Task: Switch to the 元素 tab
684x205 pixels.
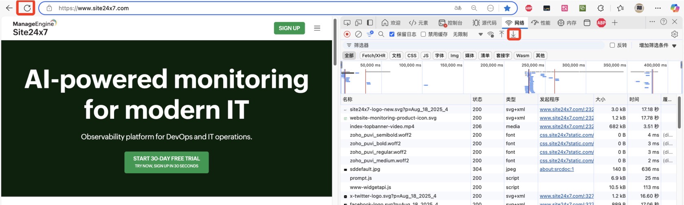Action: (x=418, y=23)
